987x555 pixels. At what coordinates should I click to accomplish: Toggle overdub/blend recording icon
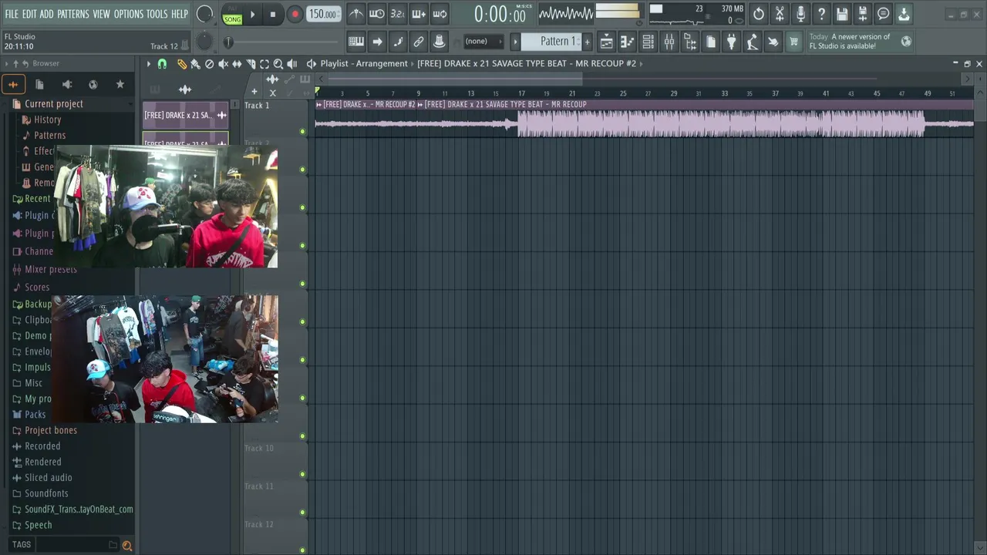point(419,14)
